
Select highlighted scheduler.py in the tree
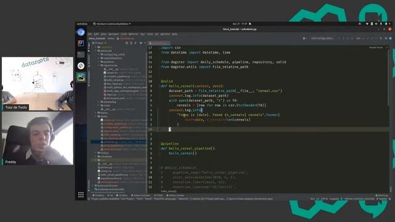point(118,142)
